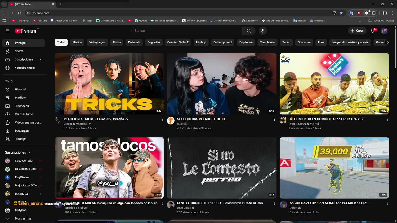Open a new browser tab
Viewport: 397px width, 223px height.
tap(60, 4)
